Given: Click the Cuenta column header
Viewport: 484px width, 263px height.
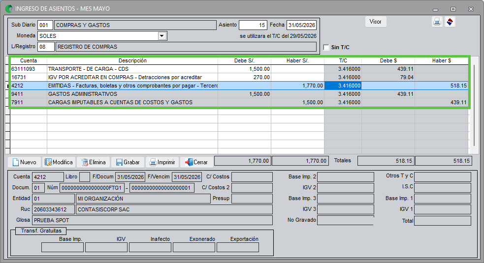Looking at the screenshot, I should click(x=29, y=61).
